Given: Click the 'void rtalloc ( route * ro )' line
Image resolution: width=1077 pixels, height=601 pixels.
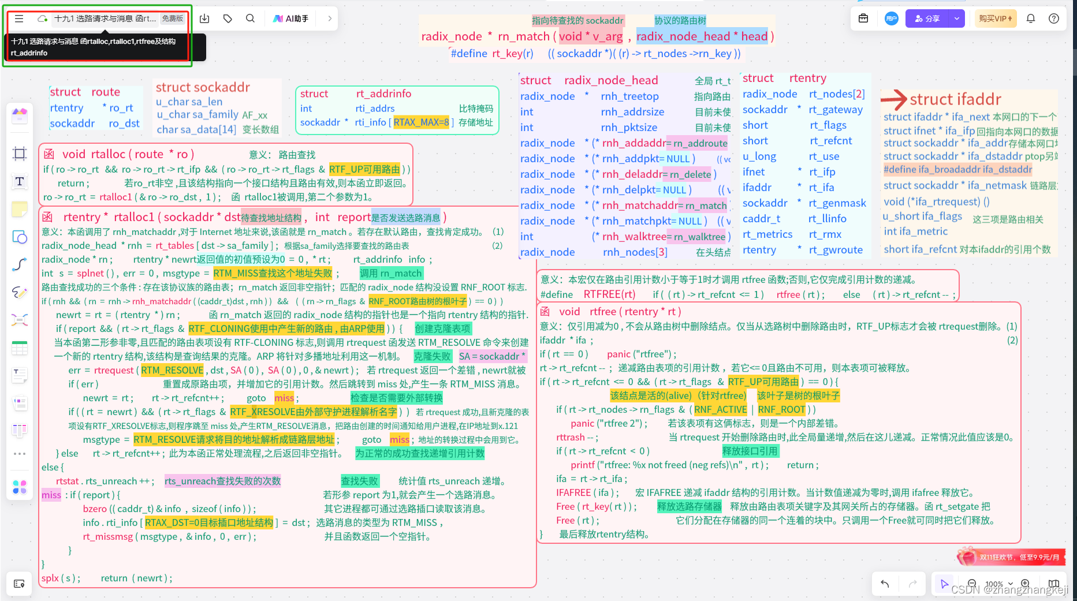Looking at the screenshot, I should tap(128, 154).
